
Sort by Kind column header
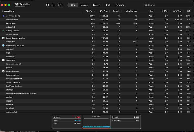coord(151,11)
